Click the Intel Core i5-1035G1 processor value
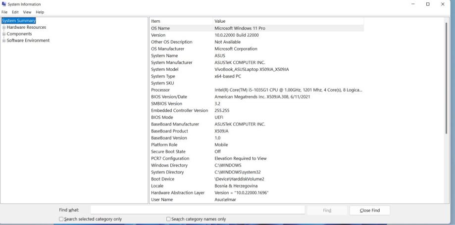The image size is (455, 225). (x=289, y=90)
